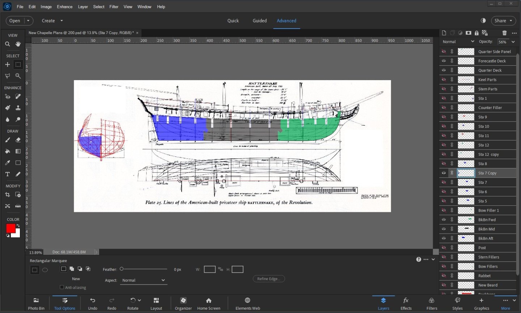This screenshot has width=521, height=313.
Task: Open the Aspect Normal dropdown
Action: point(144,280)
